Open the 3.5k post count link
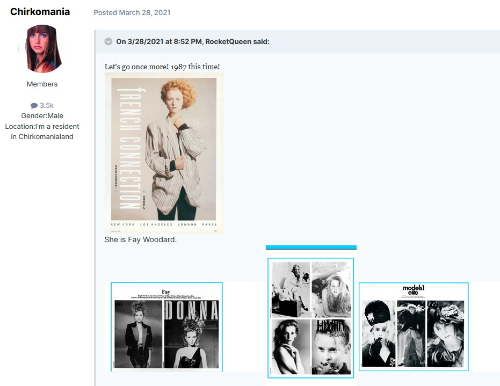The image size is (500, 386). pyautogui.click(x=47, y=106)
